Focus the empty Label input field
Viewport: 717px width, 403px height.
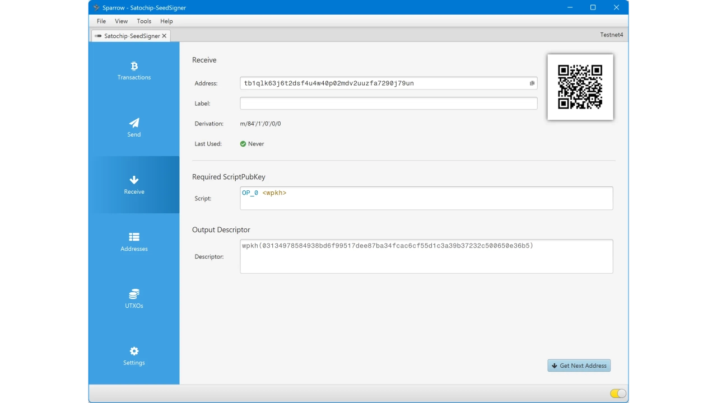(389, 104)
